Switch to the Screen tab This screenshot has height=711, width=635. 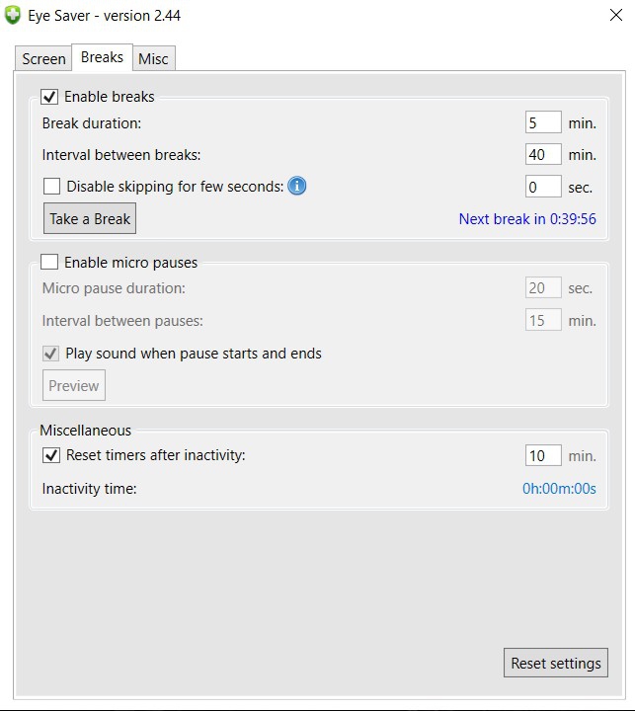pyautogui.click(x=43, y=59)
